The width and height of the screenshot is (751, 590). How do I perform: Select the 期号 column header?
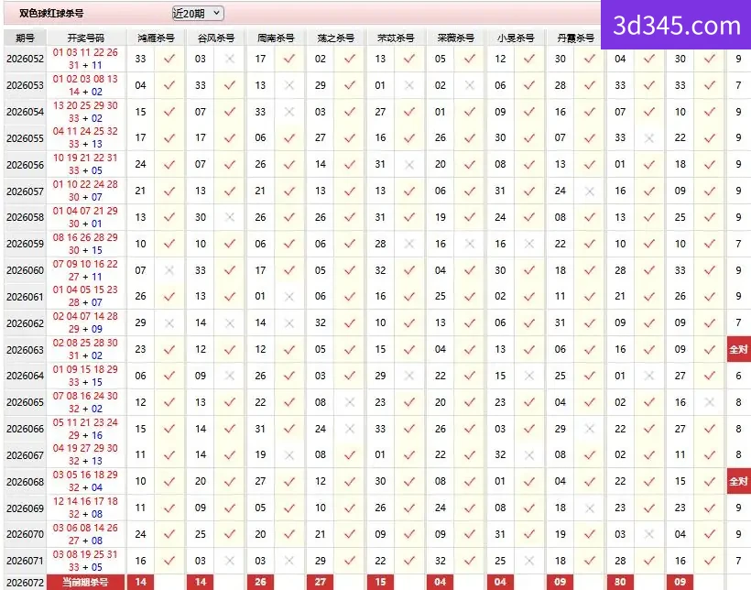(x=26, y=38)
